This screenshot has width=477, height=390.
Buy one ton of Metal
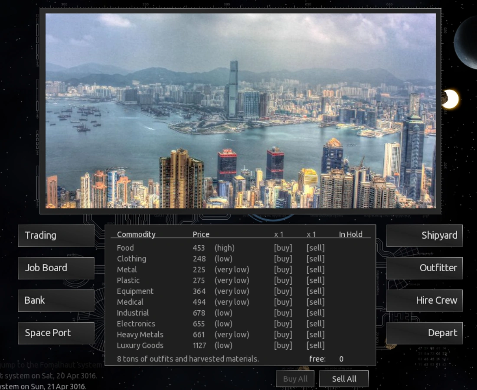(x=283, y=270)
